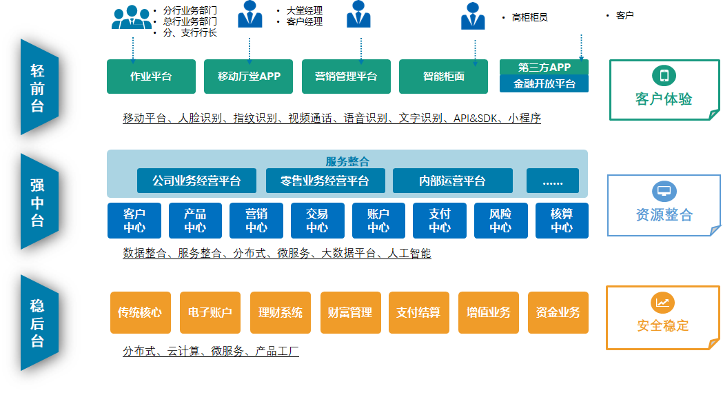The image size is (723, 395).
Task: Open the 移动厅堂APP box
Action: tap(249, 77)
